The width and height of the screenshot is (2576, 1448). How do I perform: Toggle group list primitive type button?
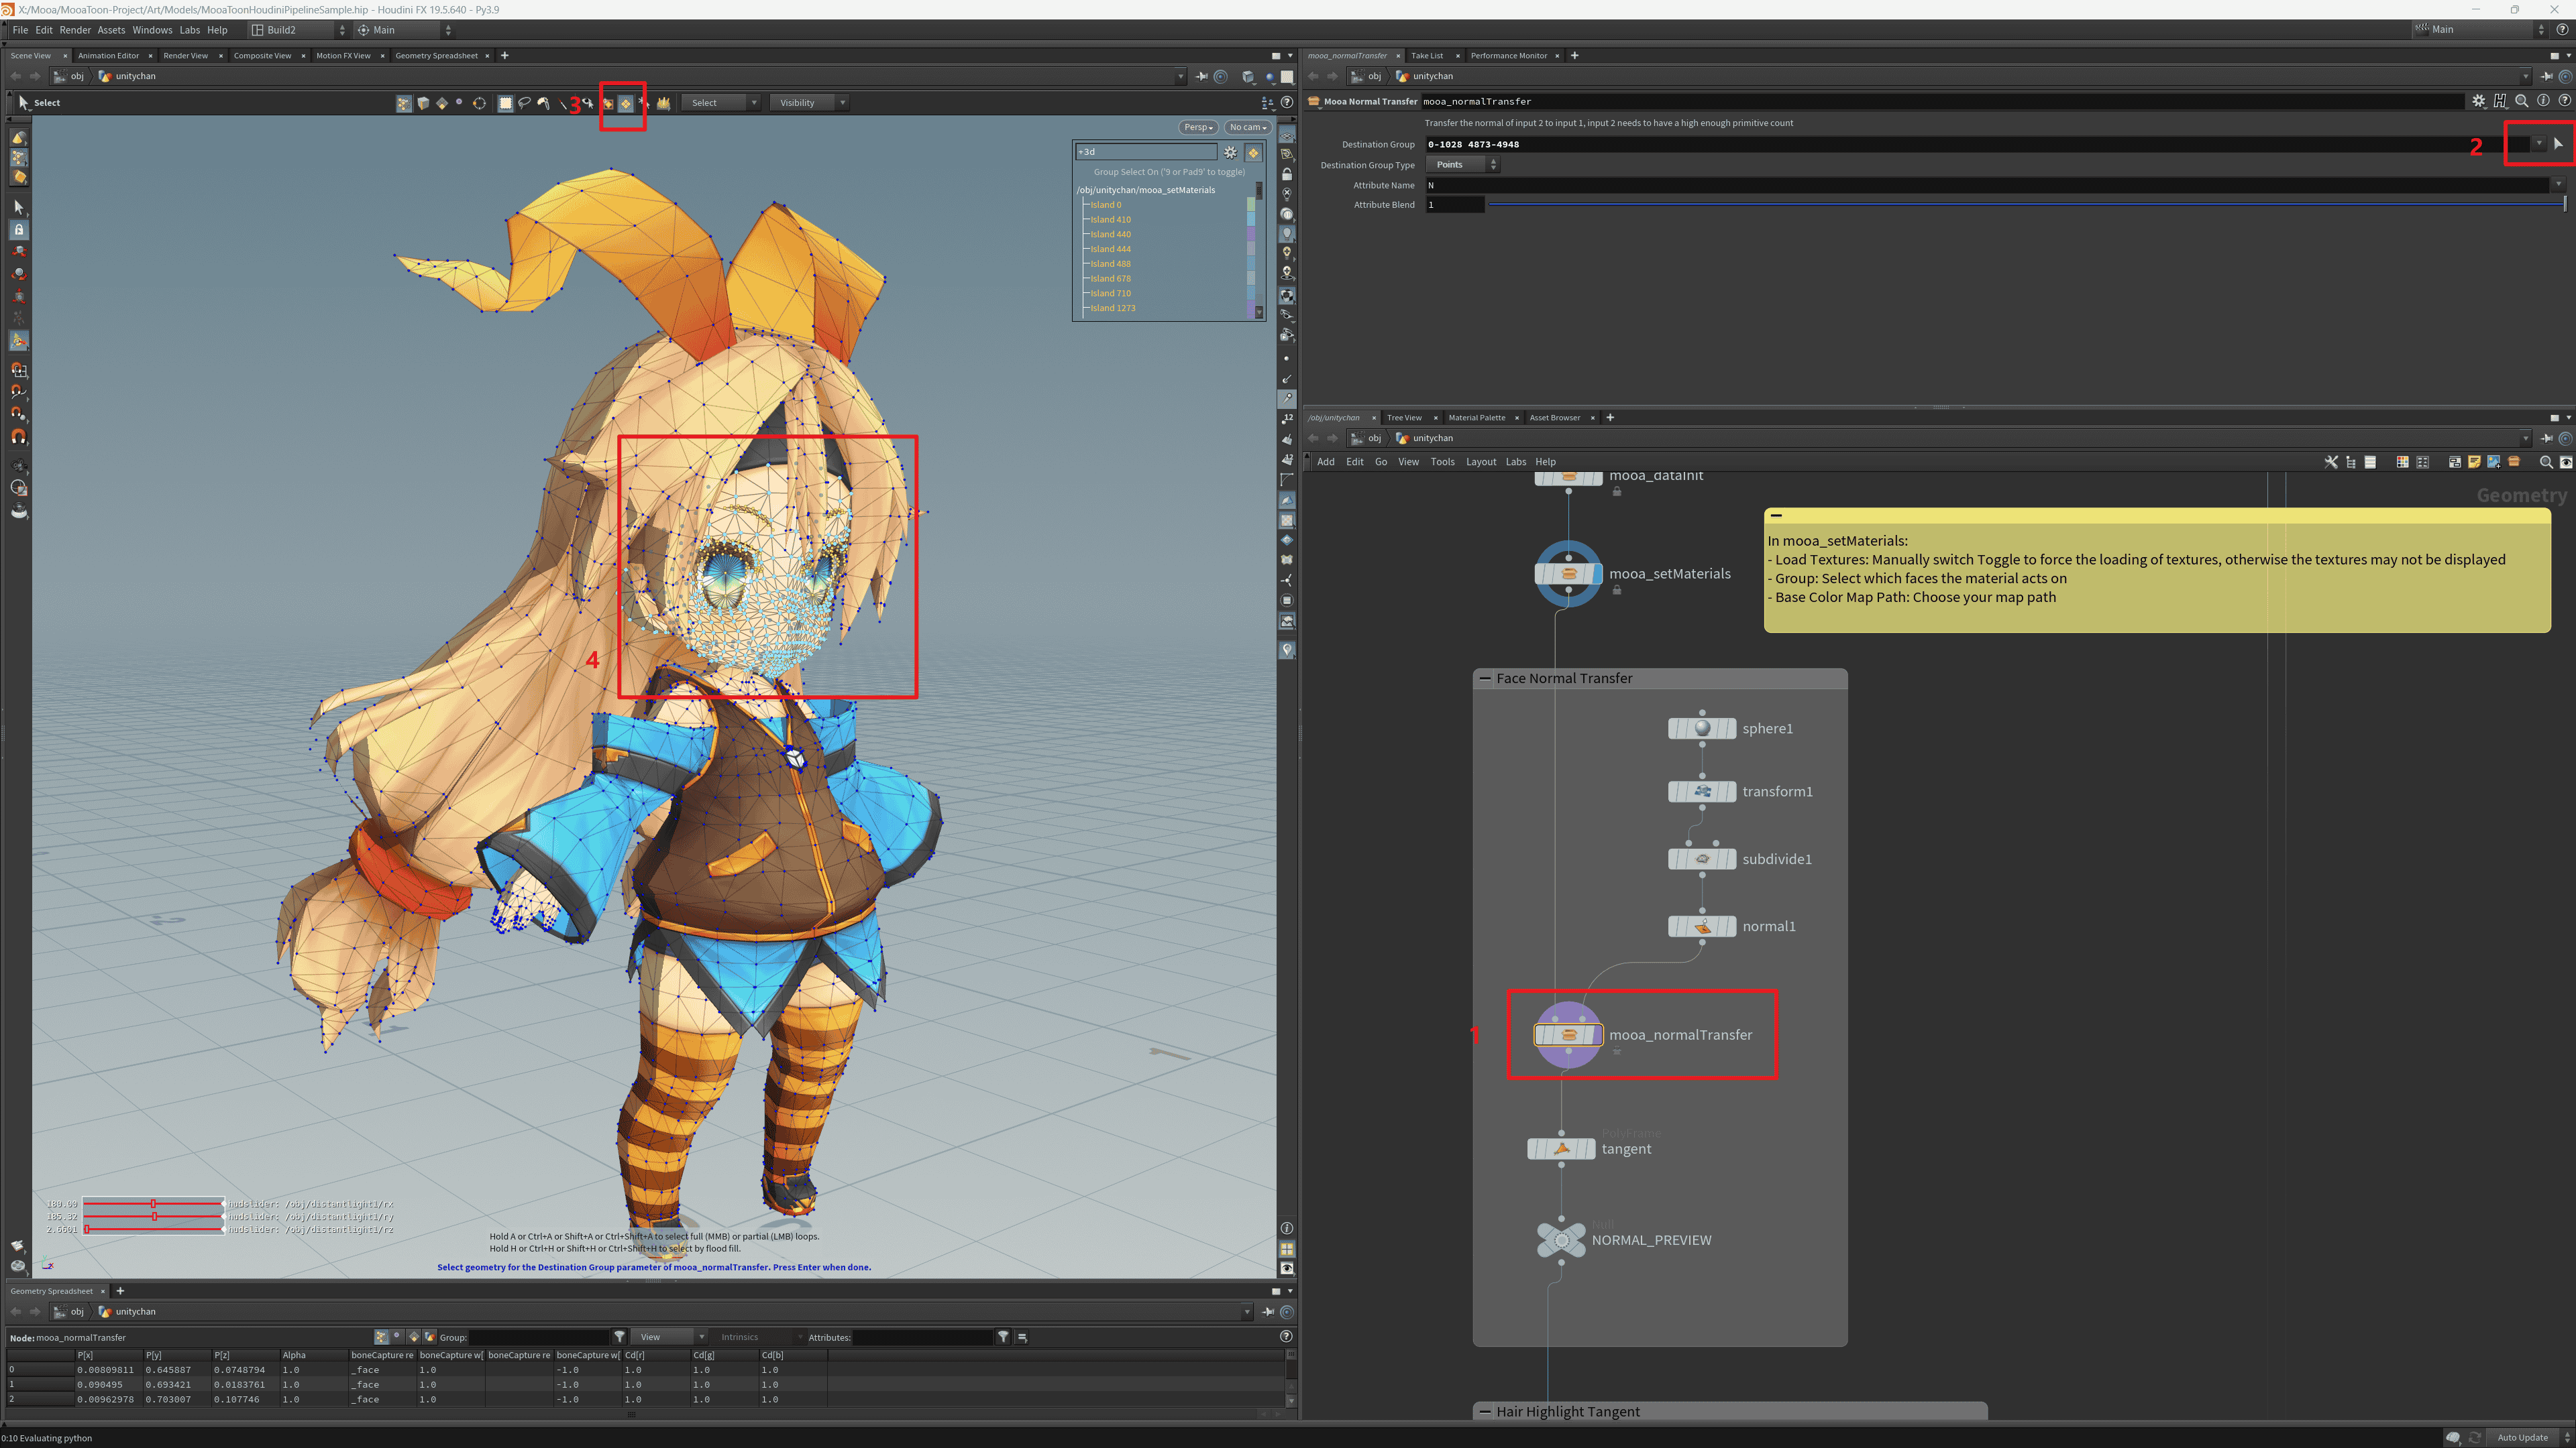[1253, 153]
